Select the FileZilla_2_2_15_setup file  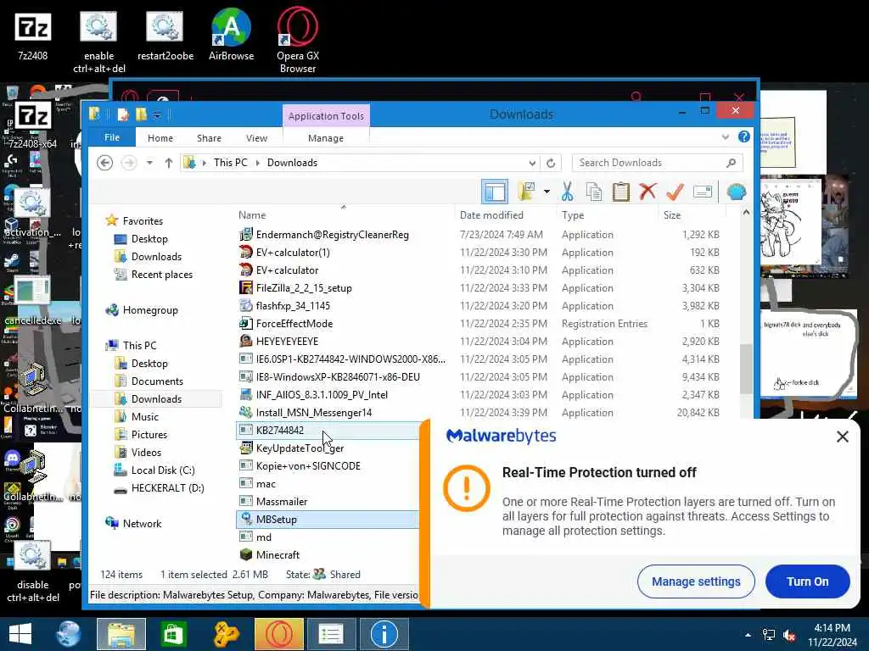point(304,288)
